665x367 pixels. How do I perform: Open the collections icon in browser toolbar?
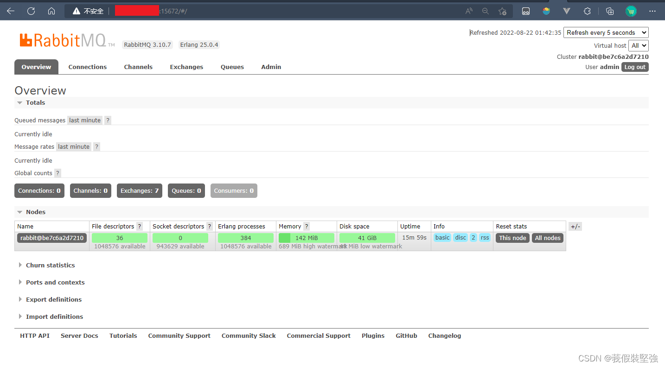pyautogui.click(x=610, y=11)
